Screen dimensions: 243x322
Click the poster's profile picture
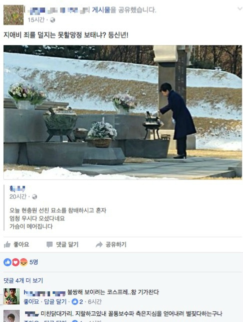point(14,15)
